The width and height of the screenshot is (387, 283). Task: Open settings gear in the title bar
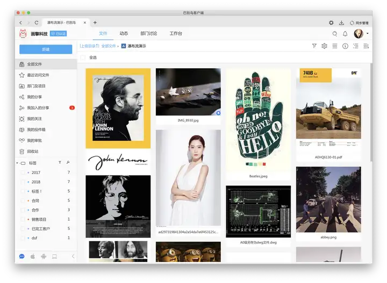point(331,23)
